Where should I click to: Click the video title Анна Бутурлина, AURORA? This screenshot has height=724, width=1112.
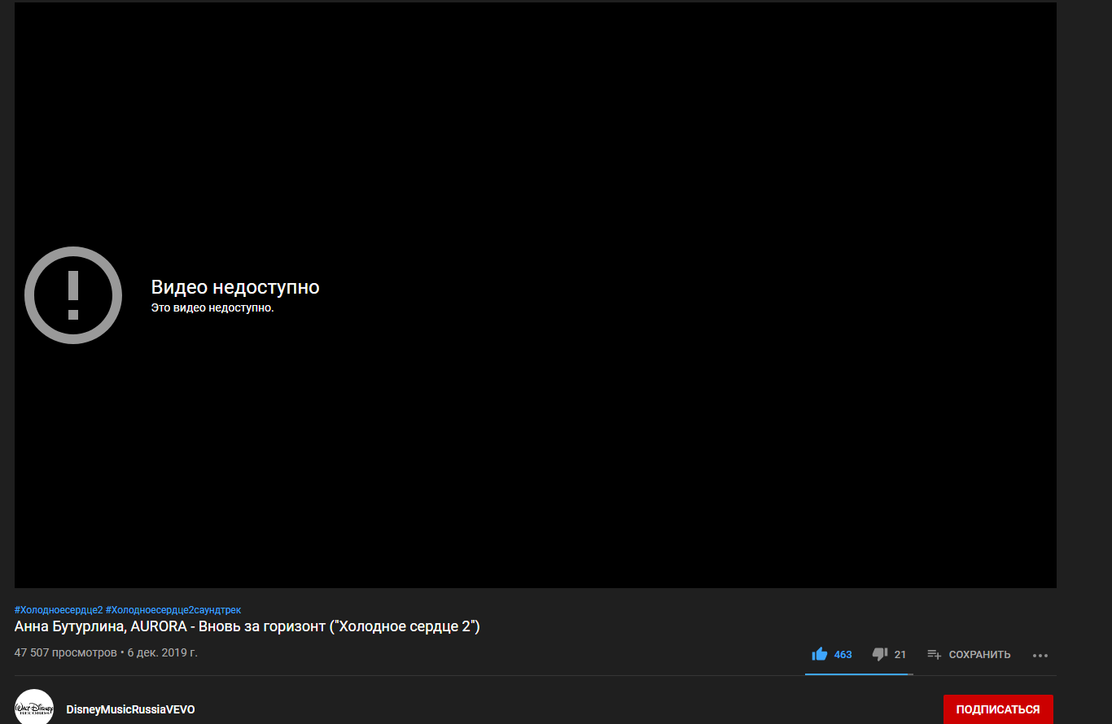[x=247, y=626]
